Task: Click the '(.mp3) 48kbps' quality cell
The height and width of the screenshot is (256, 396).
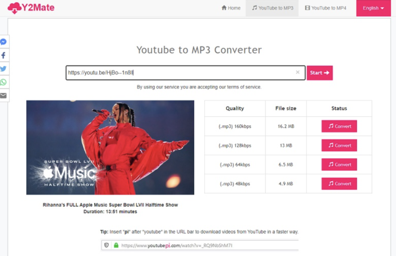Action: (x=234, y=184)
